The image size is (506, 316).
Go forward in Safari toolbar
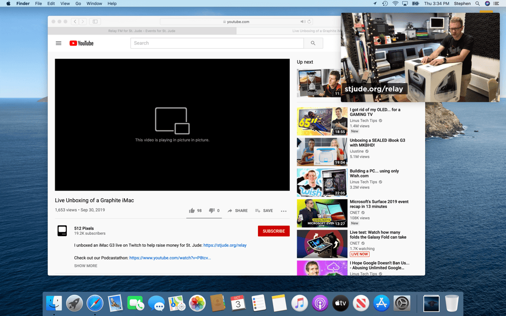pyautogui.click(x=83, y=22)
